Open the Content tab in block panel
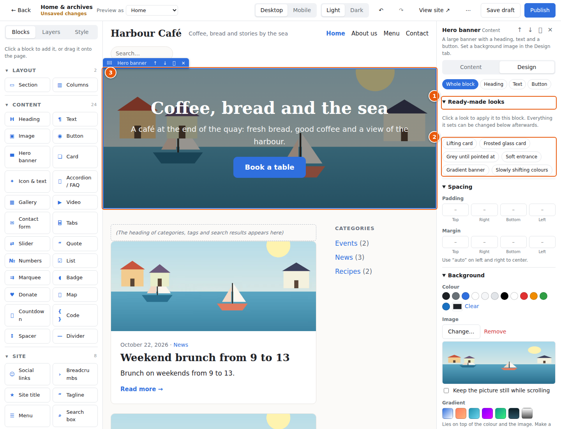The width and height of the screenshot is (561, 429). point(471,67)
